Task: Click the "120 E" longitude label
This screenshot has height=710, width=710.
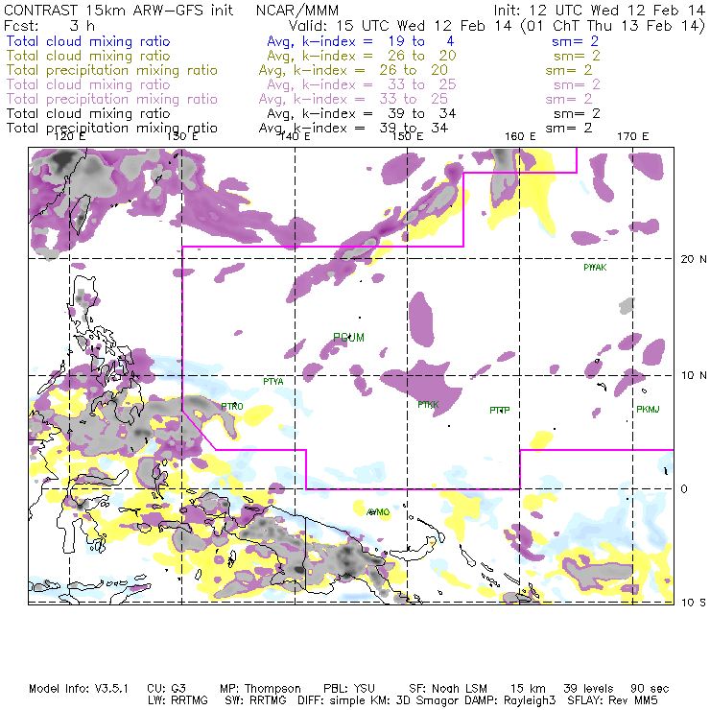Action: point(69,136)
